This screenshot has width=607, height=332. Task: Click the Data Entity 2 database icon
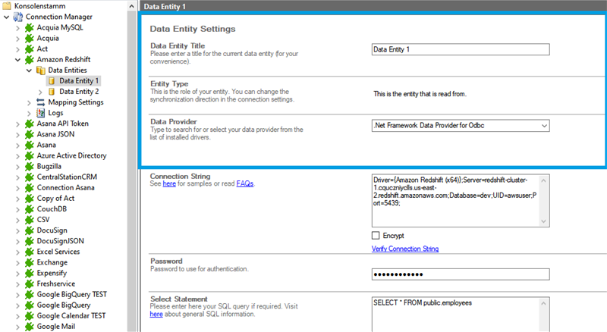pos(52,92)
